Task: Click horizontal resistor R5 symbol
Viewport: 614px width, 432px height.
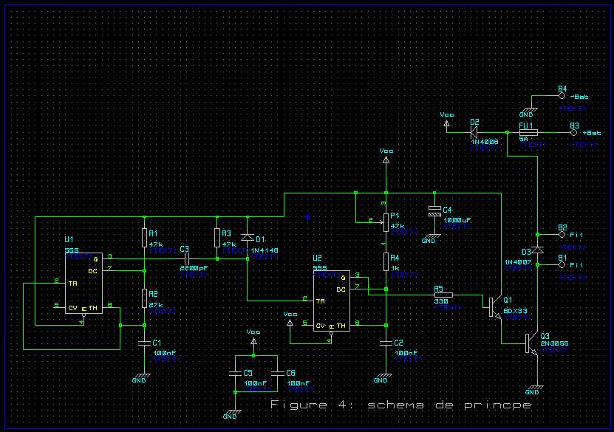Action: [443, 295]
